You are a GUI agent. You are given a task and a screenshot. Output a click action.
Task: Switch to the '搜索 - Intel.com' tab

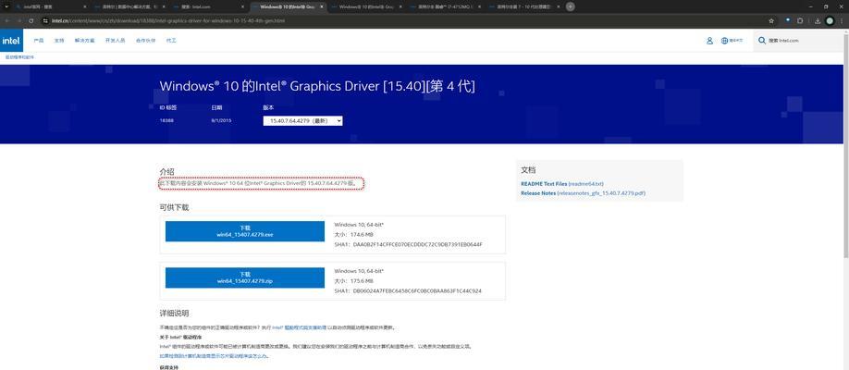pos(208,7)
